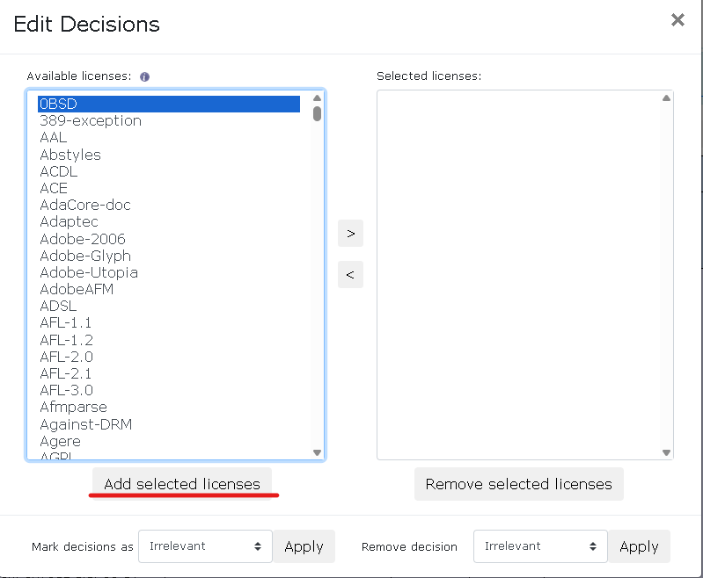Select the Against-DRM license

point(86,424)
